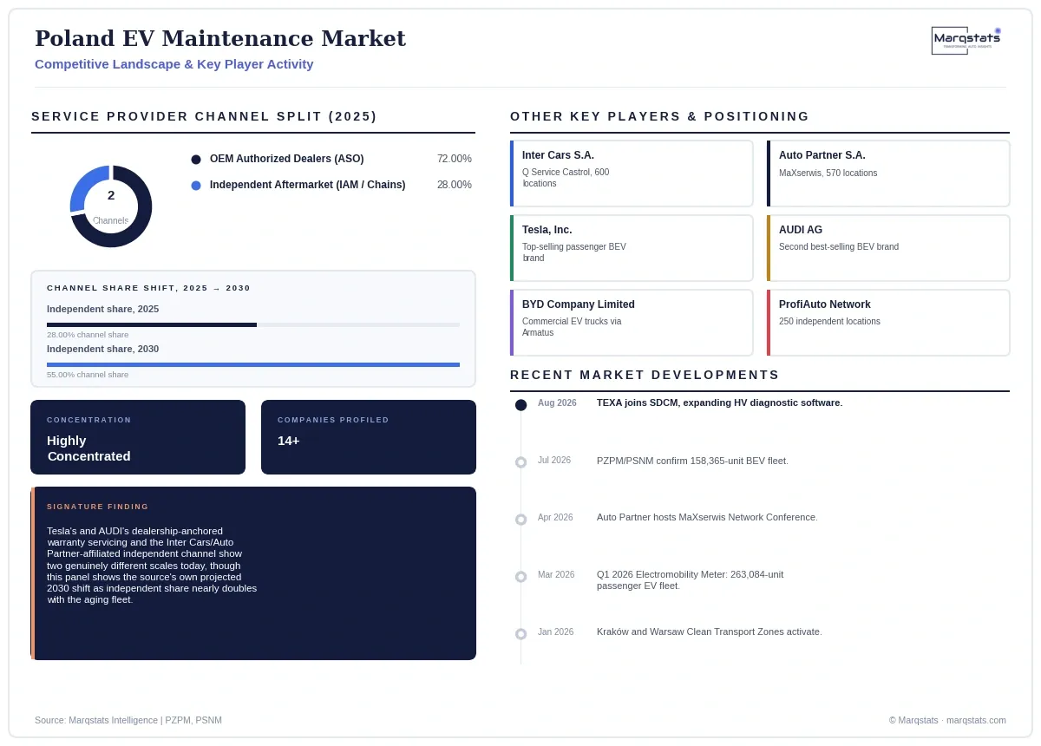Click the 28.00% value for Independent Aftermarket
The image size is (1041, 746).
(x=455, y=185)
